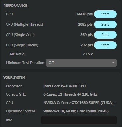Click the truncated NVIDIA GeForce GTX 1660 SUPER text
122x127 pixels.
pyautogui.click(x=80, y=103)
